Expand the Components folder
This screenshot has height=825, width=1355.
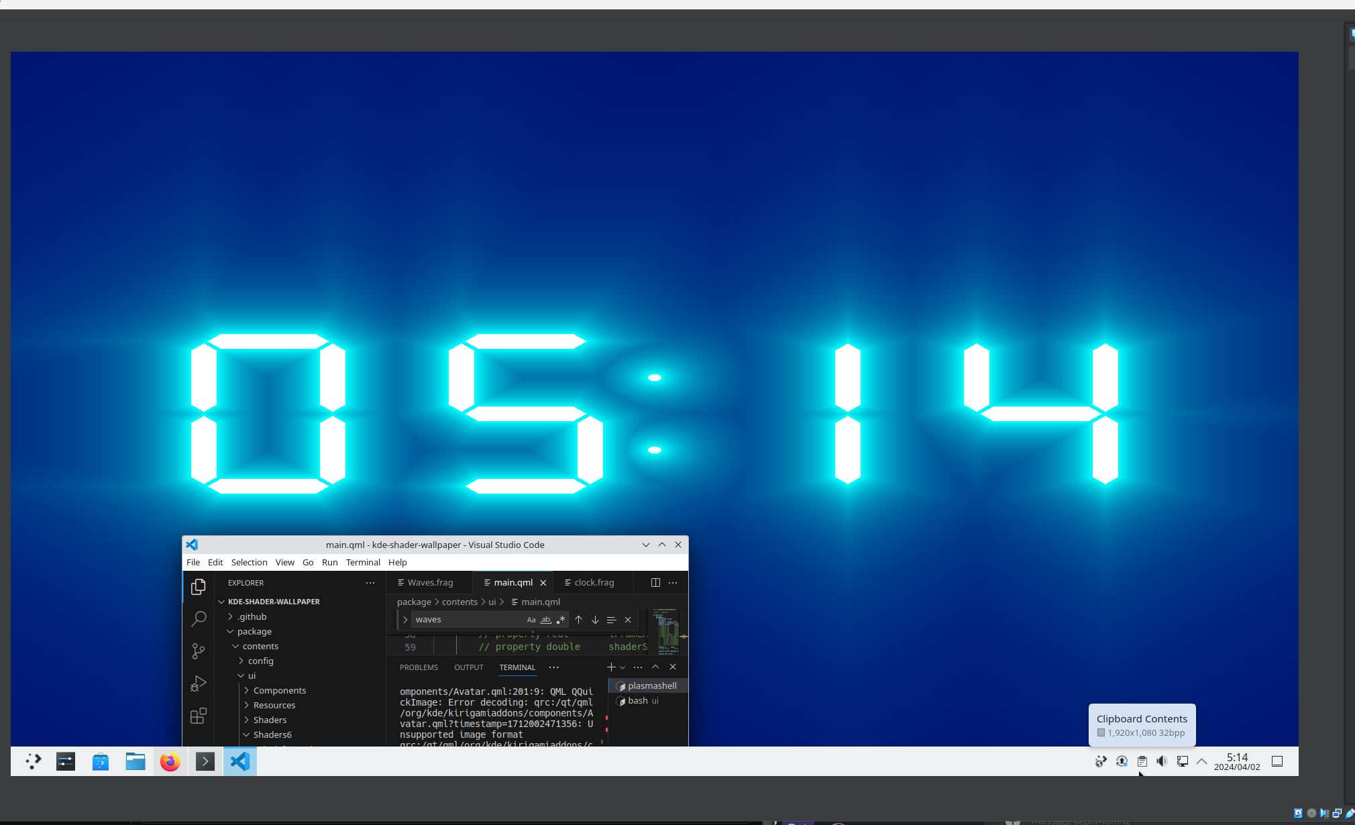click(279, 690)
